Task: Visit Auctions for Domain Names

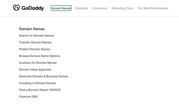Action: coord(38,63)
